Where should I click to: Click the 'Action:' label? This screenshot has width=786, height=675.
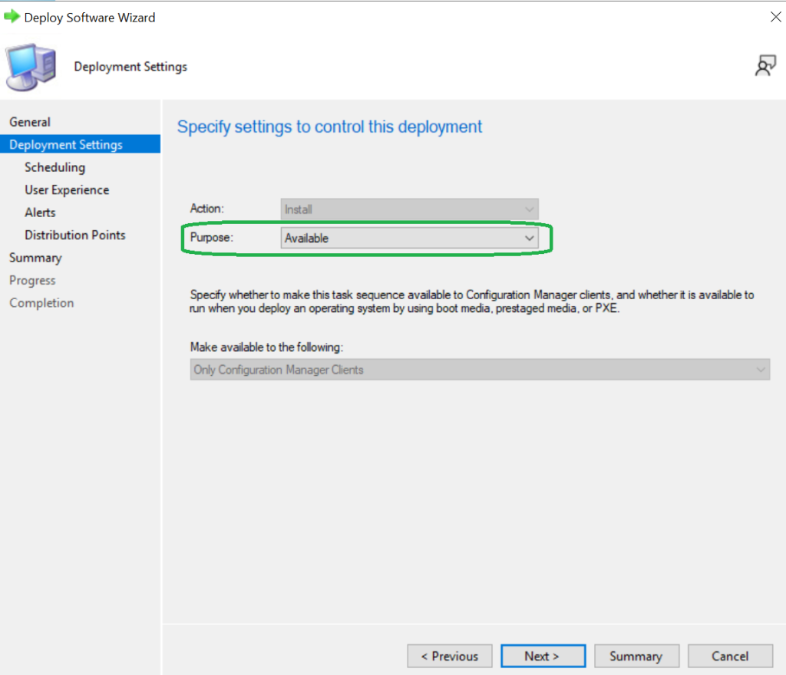(206, 209)
